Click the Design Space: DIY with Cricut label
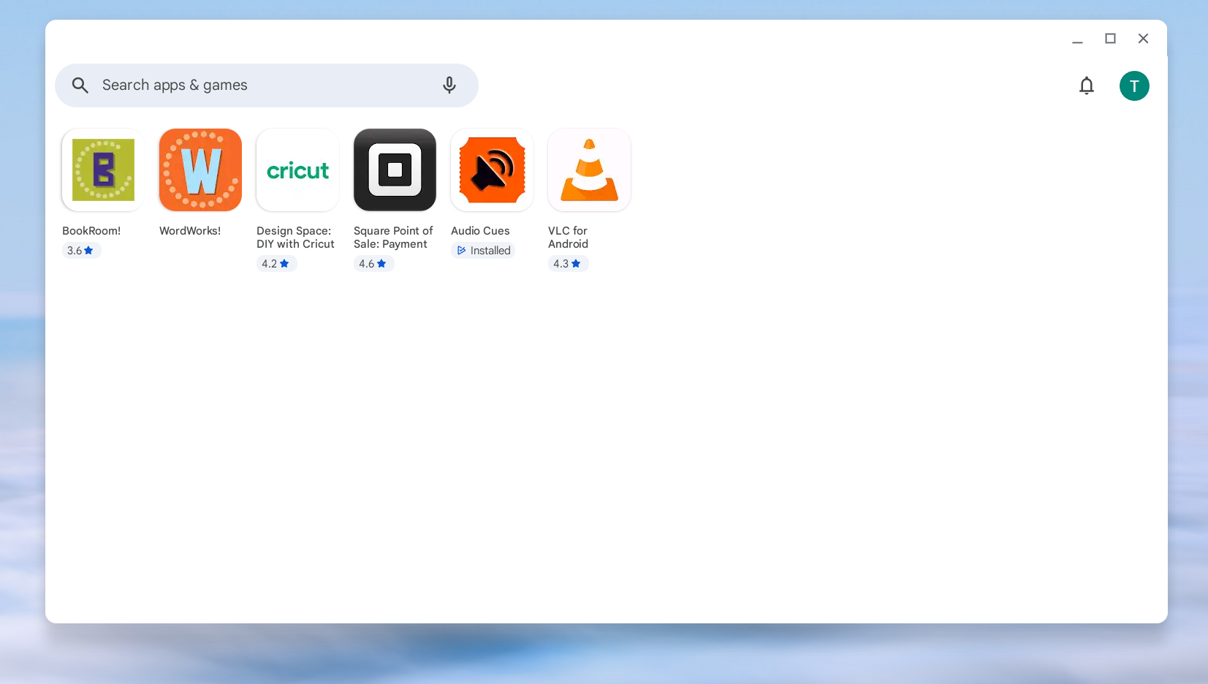The height and width of the screenshot is (684, 1208). pos(295,237)
